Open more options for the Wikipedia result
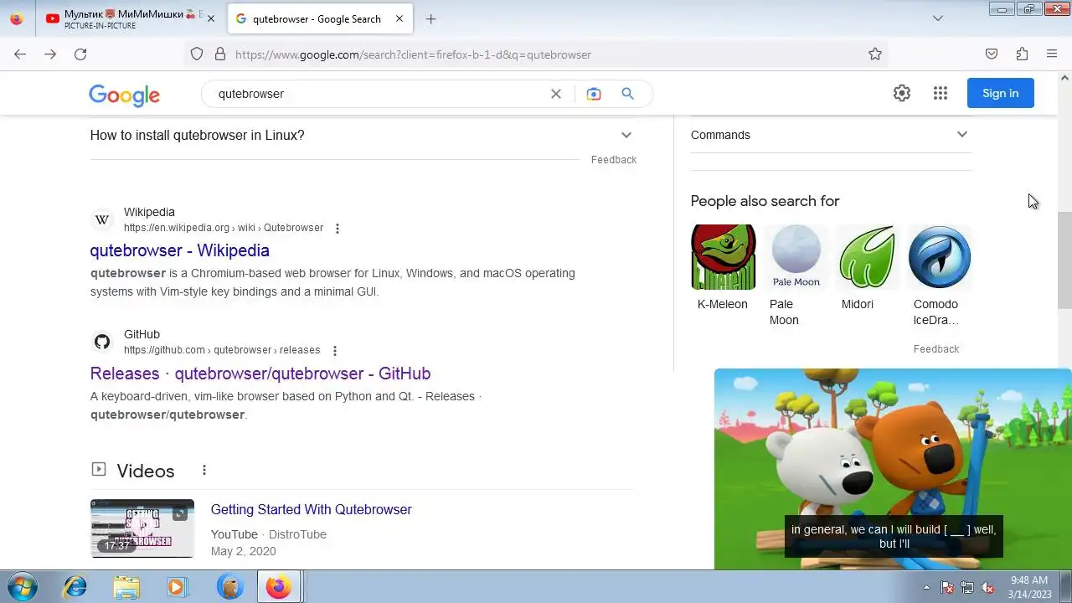Viewport: 1072px width, 603px height. coord(338,229)
